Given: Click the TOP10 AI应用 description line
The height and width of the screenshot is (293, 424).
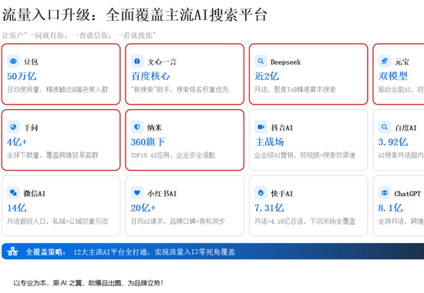Looking at the screenshot, I should click(x=173, y=155).
